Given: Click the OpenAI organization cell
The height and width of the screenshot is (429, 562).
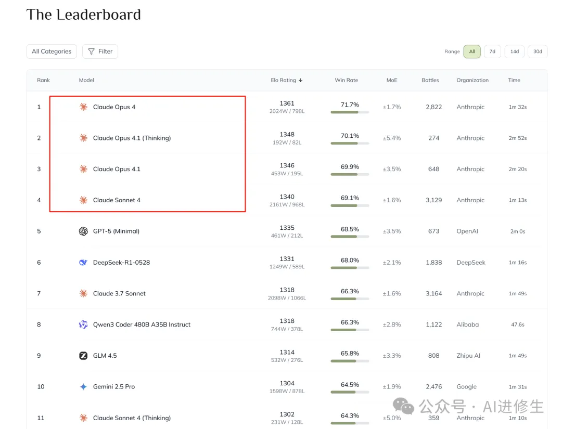Looking at the screenshot, I should 467,231.
